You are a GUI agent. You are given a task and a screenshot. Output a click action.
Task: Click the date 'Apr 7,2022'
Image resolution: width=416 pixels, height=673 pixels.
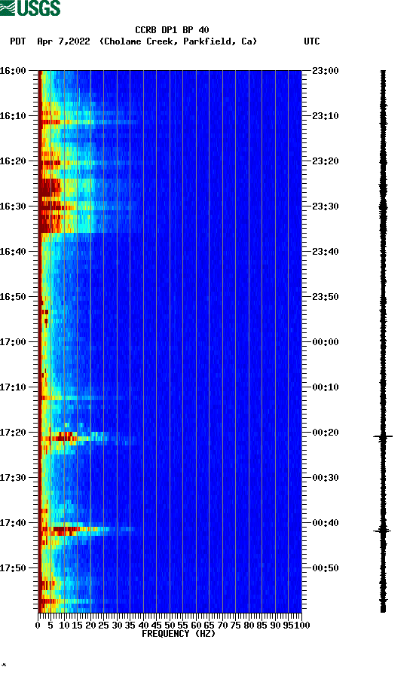click(63, 41)
